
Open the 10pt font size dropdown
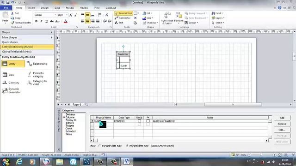pyautogui.click(x=67, y=15)
